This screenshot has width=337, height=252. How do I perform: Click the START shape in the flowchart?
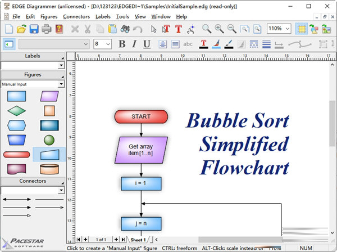[141, 116]
